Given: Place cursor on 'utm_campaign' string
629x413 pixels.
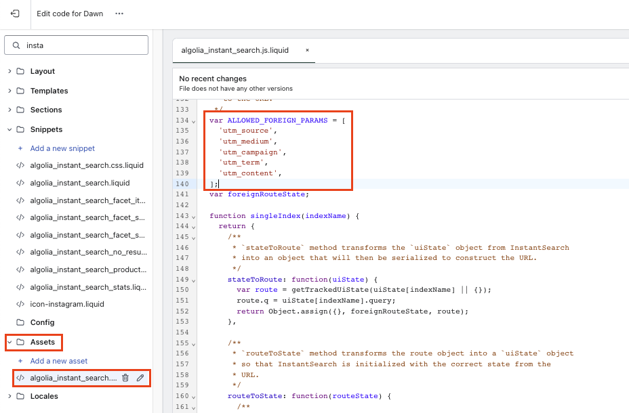Looking at the screenshot, I should click(x=250, y=152).
